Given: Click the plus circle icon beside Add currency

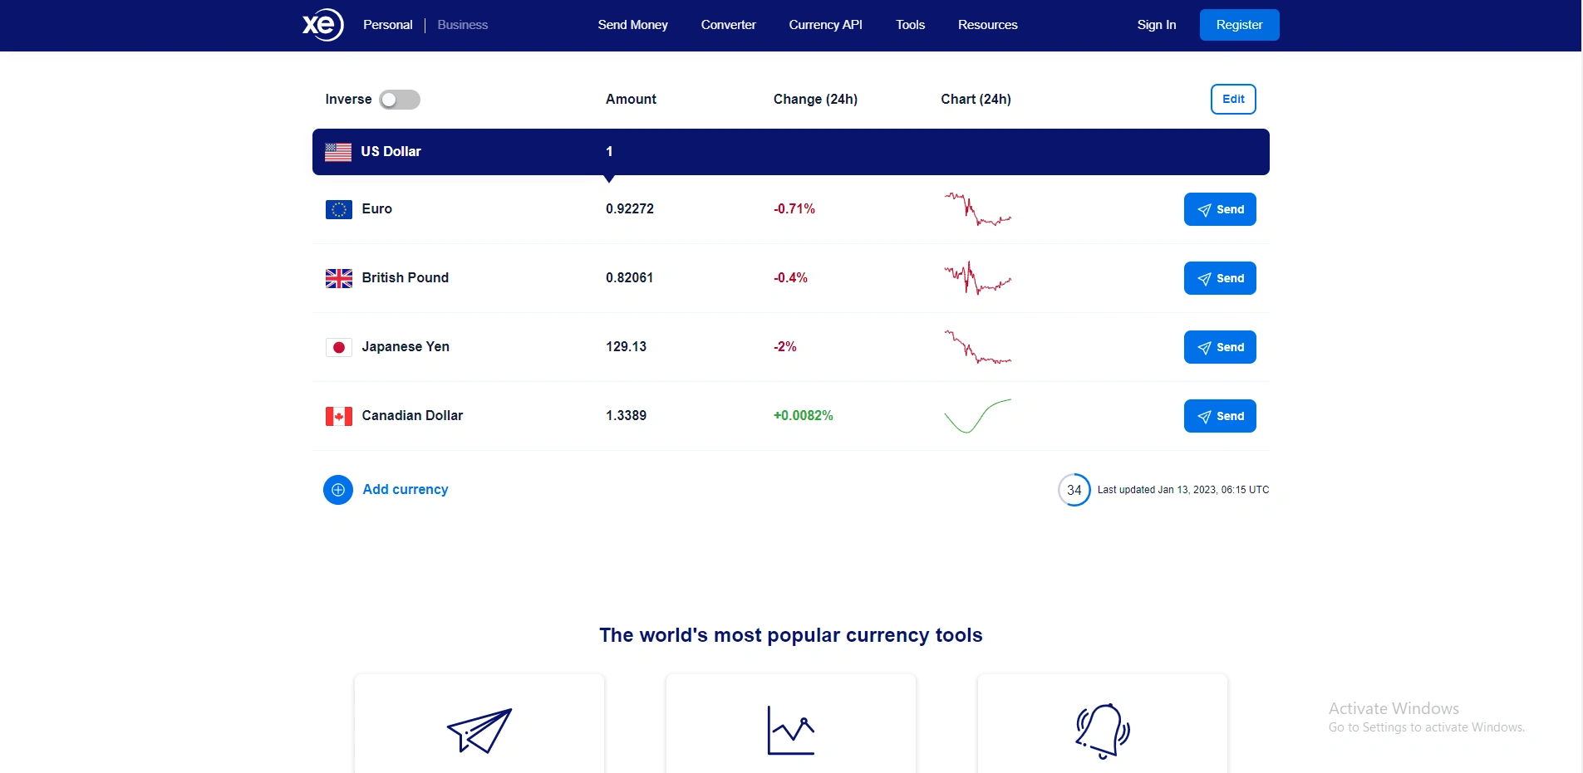Looking at the screenshot, I should click(x=338, y=490).
